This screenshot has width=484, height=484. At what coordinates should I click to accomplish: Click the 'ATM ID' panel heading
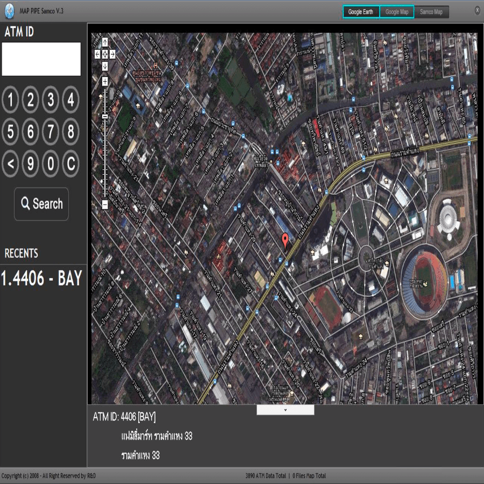pyautogui.click(x=19, y=32)
